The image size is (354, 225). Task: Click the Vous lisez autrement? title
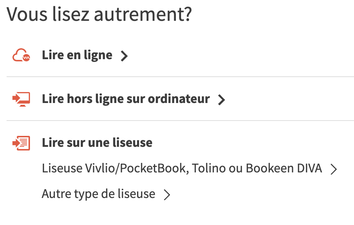point(99,15)
